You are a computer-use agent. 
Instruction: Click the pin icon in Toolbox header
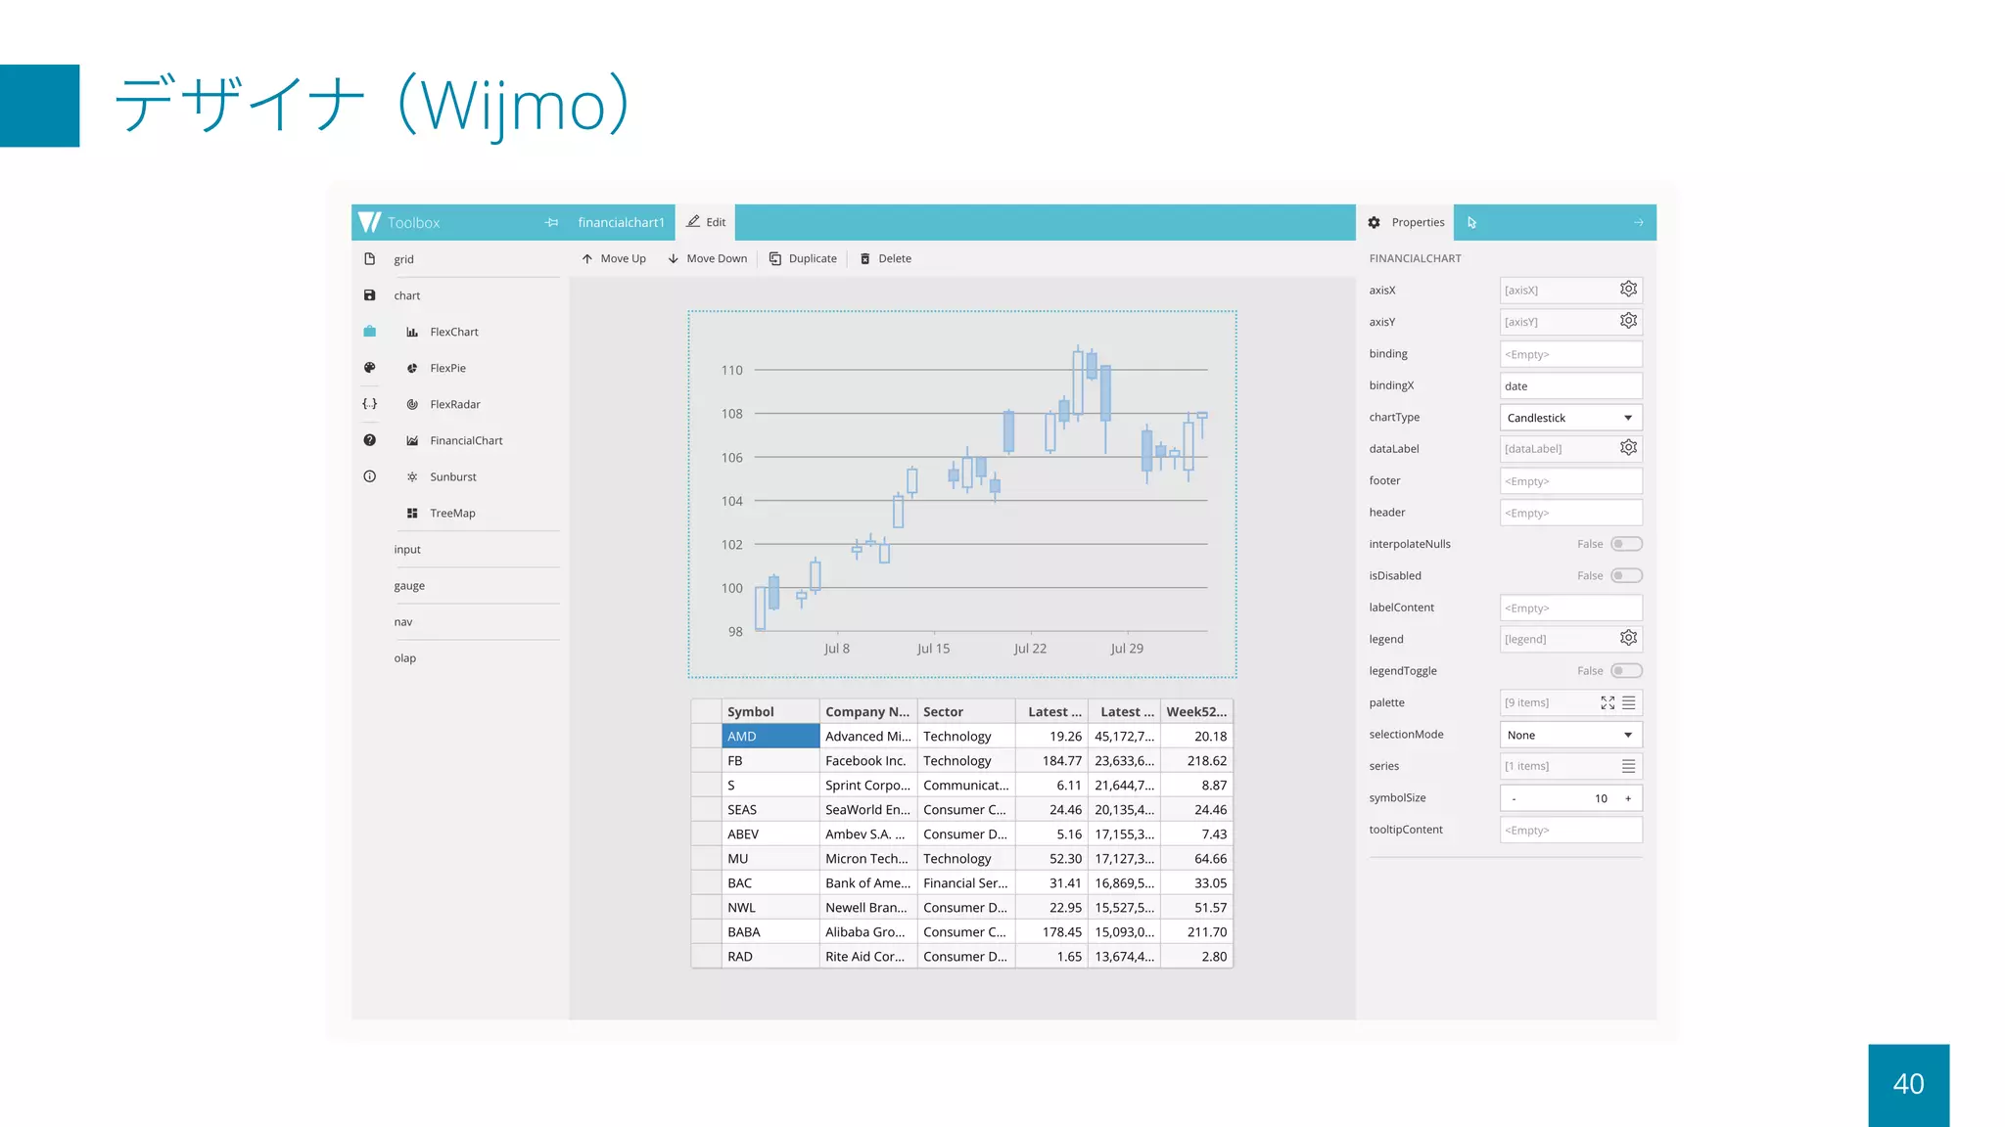(x=551, y=223)
